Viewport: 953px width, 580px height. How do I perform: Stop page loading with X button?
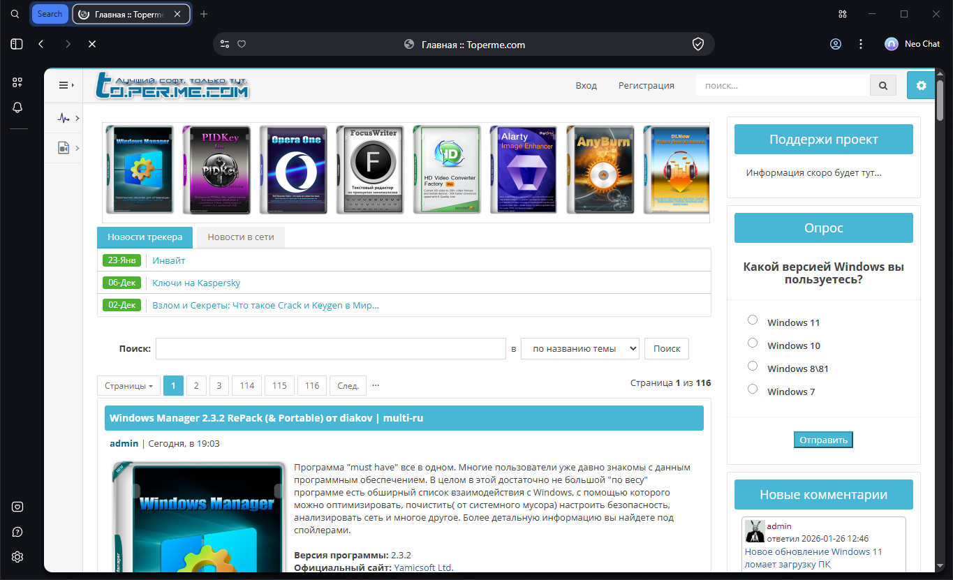point(92,44)
